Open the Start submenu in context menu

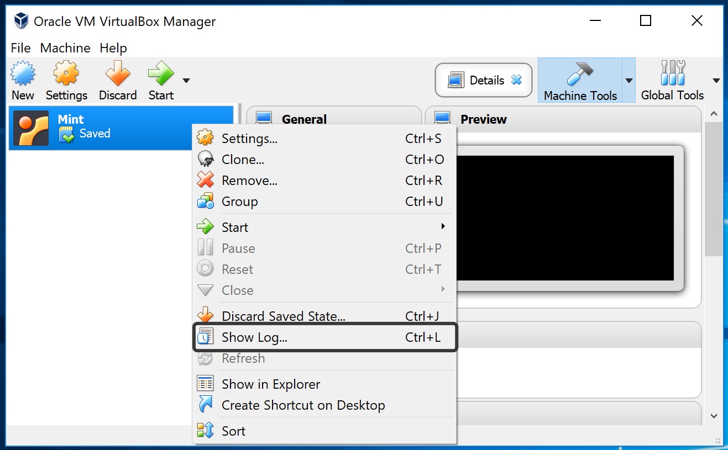coord(324,227)
